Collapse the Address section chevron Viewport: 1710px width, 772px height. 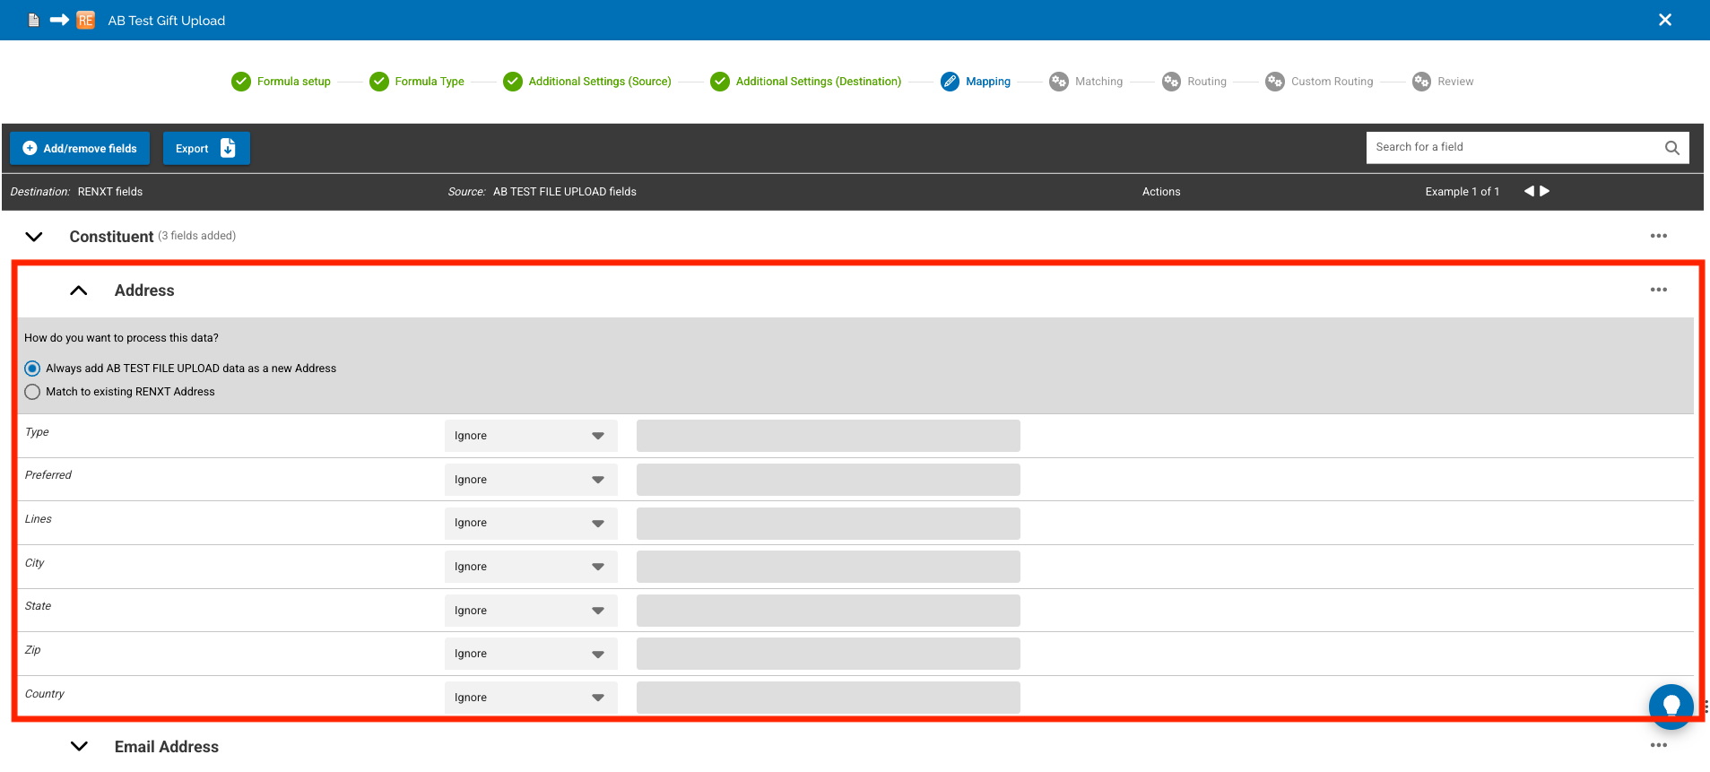[x=79, y=291]
